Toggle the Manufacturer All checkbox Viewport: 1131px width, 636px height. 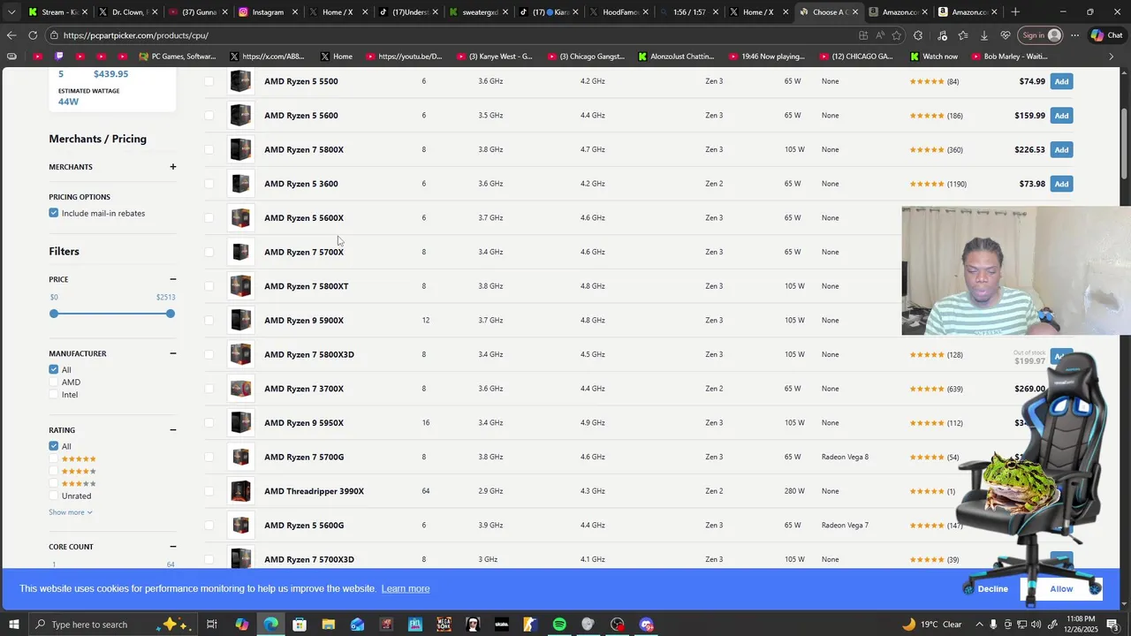click(x=54, y=369)
